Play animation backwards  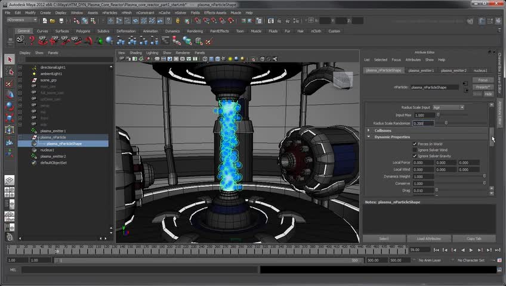pos(463,250)
